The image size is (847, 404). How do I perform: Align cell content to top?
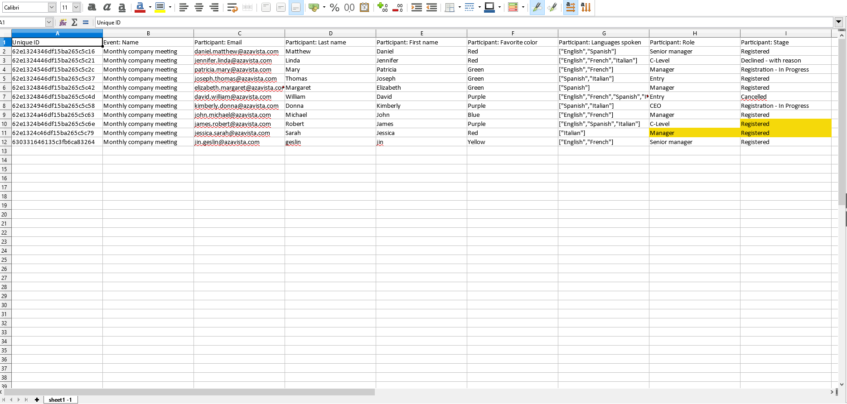[x=266, y=7]
